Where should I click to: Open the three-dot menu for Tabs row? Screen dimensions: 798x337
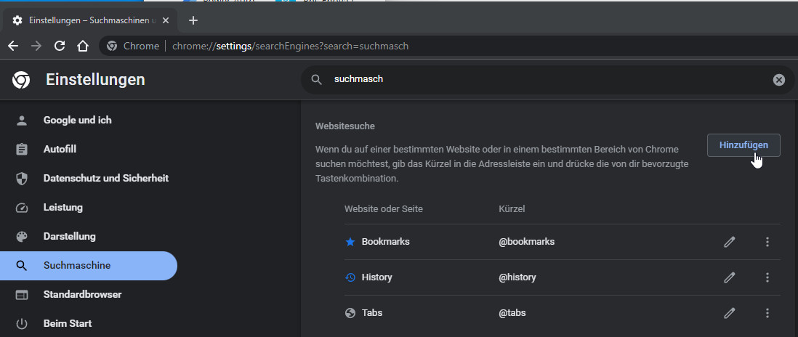pyautogui.click(x=767, y=313)
